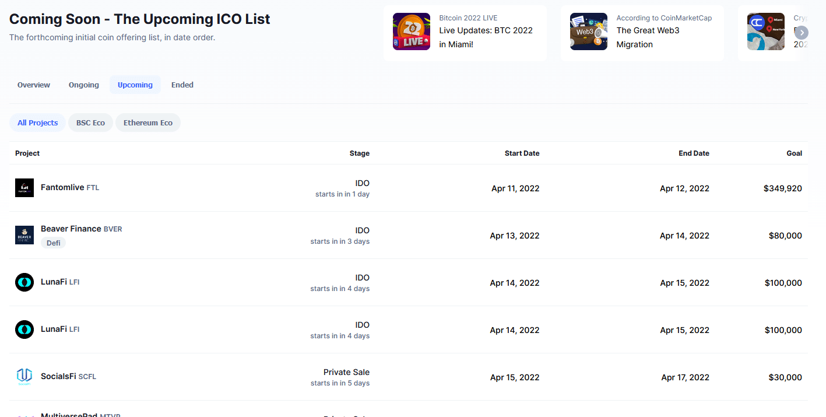Click the Project column header

click(27, 153)
